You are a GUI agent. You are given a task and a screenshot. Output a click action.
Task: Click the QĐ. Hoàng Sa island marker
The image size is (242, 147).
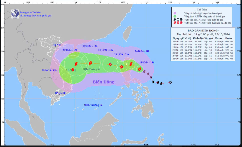(83, 69)
